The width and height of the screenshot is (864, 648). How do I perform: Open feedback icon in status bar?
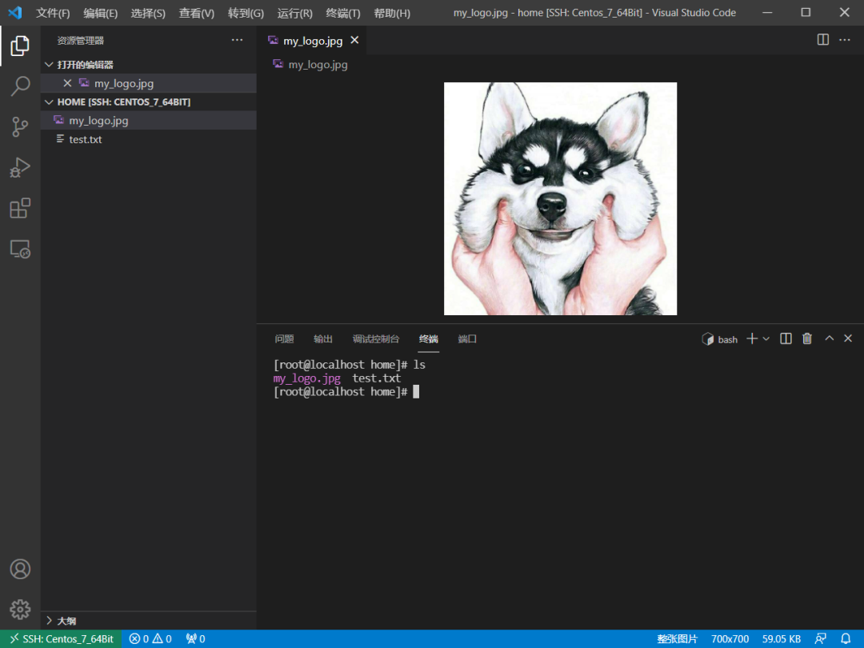click(x=820, y=638)
